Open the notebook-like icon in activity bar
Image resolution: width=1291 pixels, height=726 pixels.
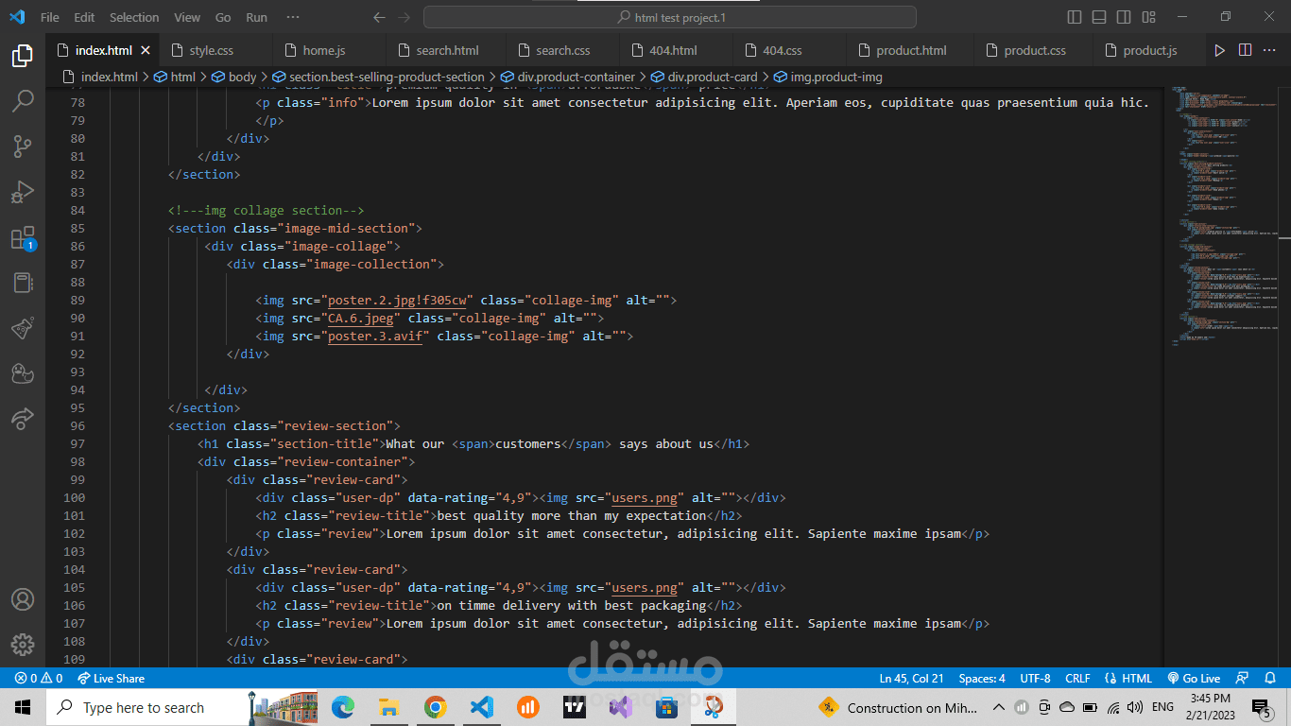coord(23,283)
